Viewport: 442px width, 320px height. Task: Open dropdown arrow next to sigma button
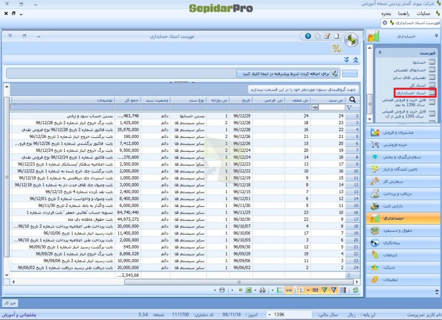[308, 290]
